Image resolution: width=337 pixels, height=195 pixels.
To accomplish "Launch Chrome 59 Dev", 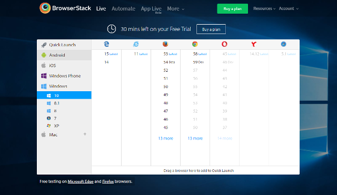I will (x=199, y=62).
